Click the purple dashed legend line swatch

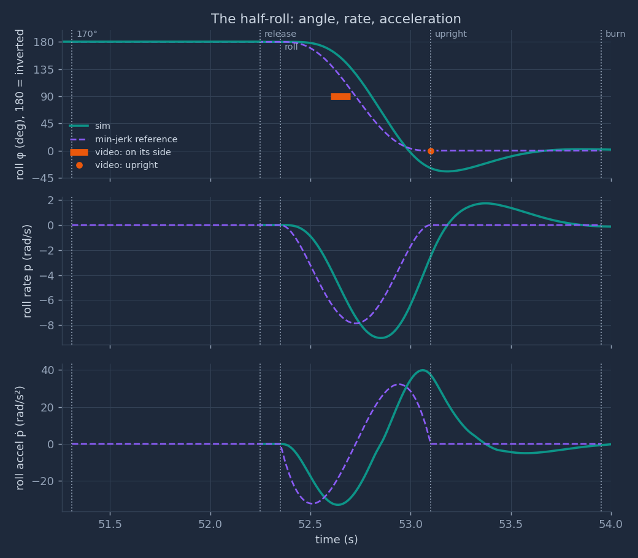pos(79,139)
